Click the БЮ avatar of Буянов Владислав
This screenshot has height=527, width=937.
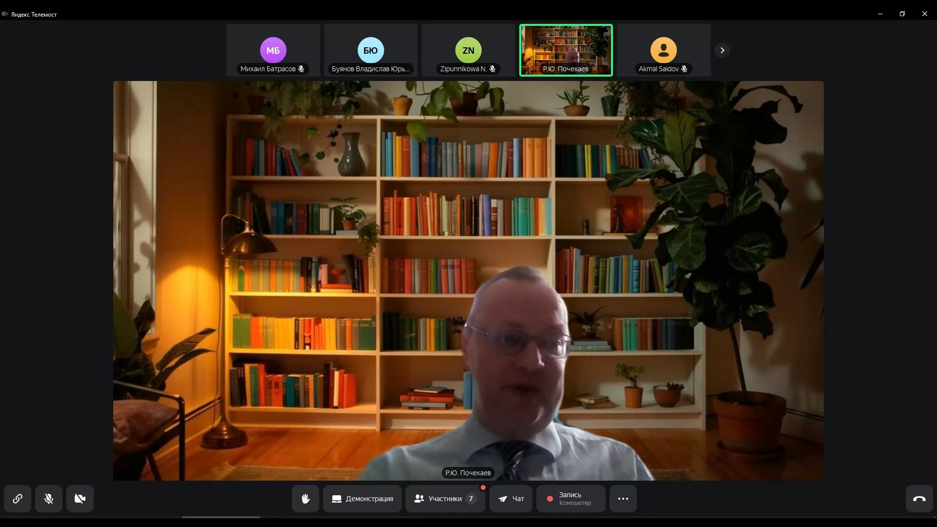(370, 50)
